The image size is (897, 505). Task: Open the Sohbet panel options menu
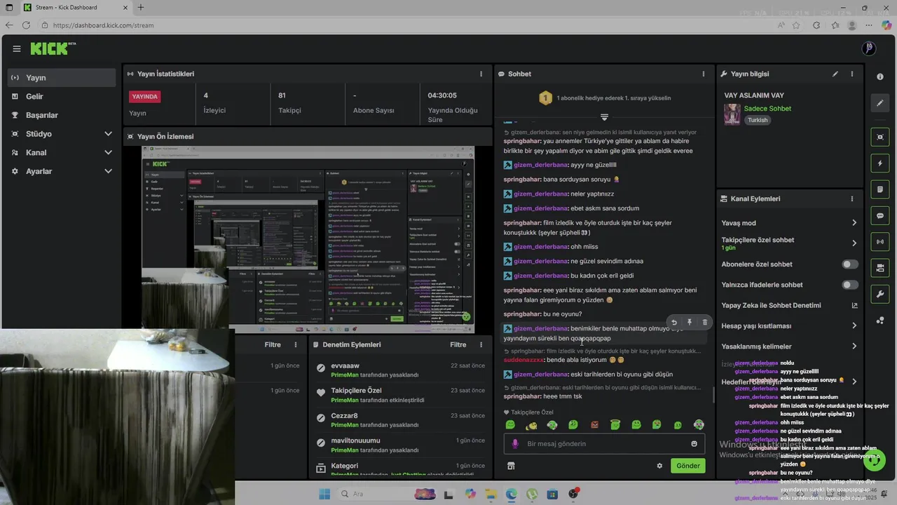point(704,74)
